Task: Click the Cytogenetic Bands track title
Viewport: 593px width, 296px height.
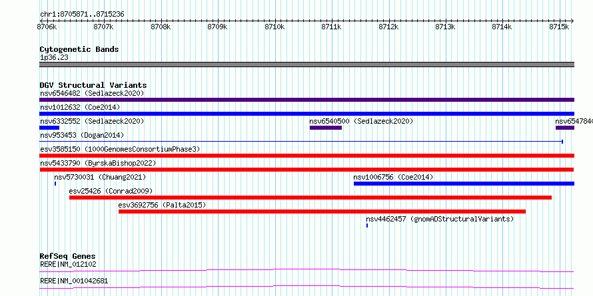Action: (79, 49)
